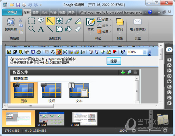
Task: Expand the Style (样式) gallery
Action: click(90, 33)
